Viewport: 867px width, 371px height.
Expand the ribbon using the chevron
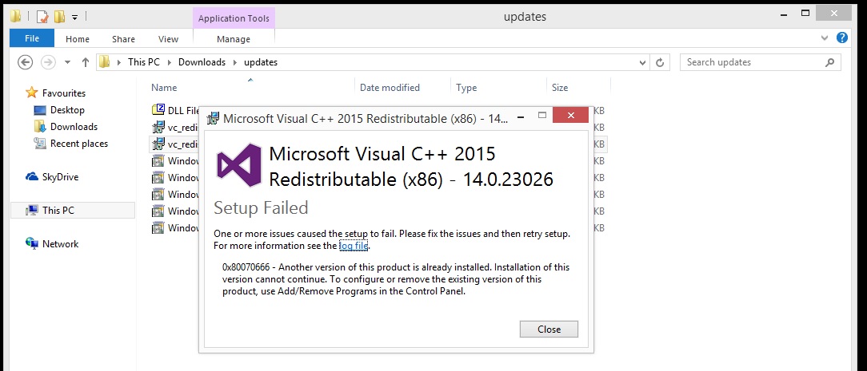click(825, 38)
